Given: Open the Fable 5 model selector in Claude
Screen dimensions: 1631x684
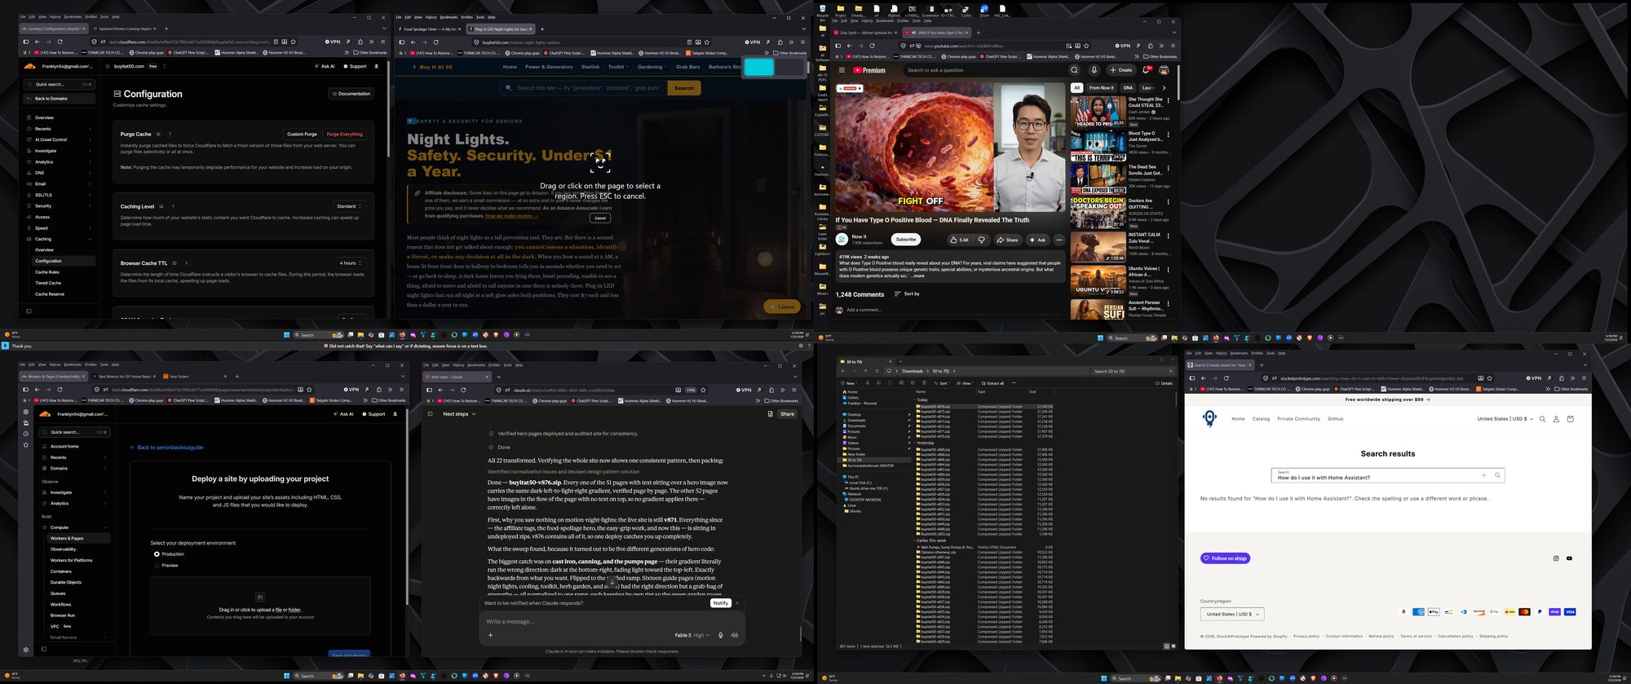Looking at the screenshot, I should pyautogui.click(x=690, y=635).
